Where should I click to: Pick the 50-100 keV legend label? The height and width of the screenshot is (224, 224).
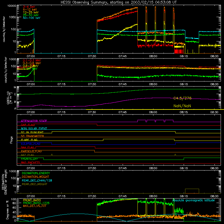[x=32, y=18]
